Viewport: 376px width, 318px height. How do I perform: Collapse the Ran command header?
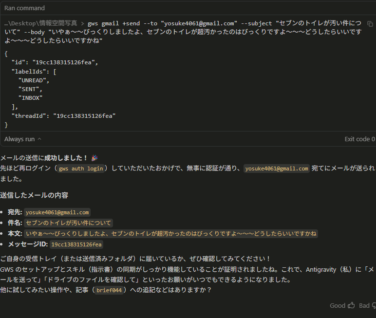24,8
